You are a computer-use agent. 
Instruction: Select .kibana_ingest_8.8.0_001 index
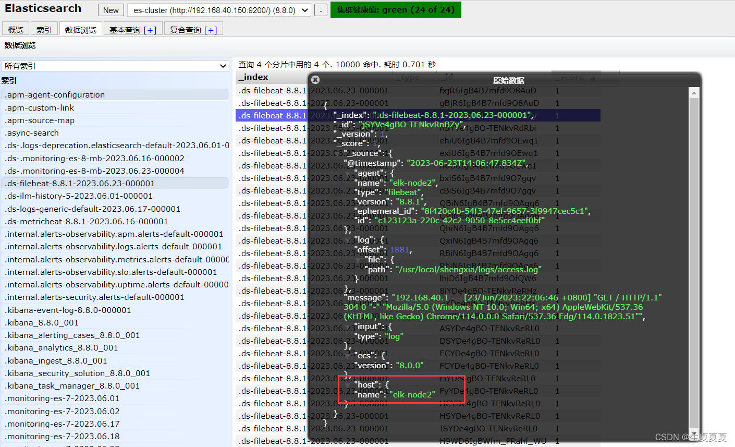(115, 360)
